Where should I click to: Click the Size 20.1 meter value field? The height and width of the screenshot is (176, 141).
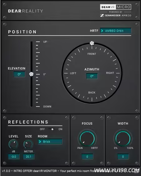(x=29, y=157)
